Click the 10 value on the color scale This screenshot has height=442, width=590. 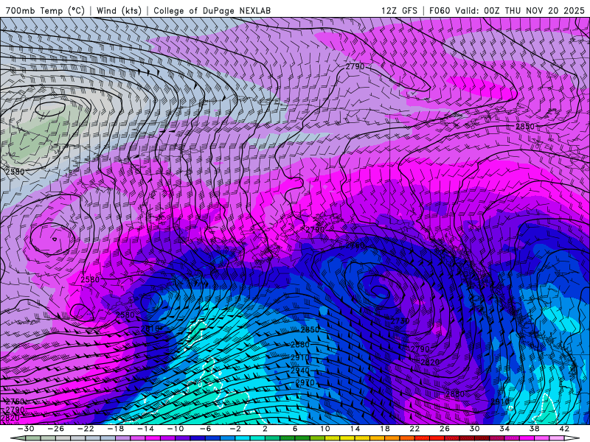(324, 429)
